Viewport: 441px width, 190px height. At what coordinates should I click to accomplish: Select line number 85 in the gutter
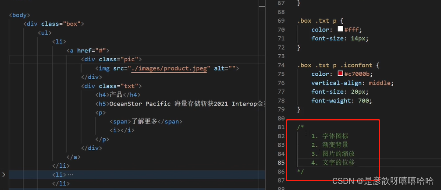(x=281, y=163)
